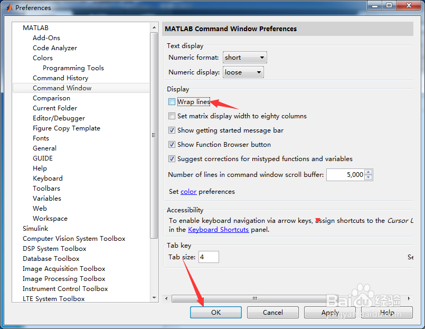Open Variables preferences
The height and width of the screenshot is (329, 425).
[x=47, y=199]
